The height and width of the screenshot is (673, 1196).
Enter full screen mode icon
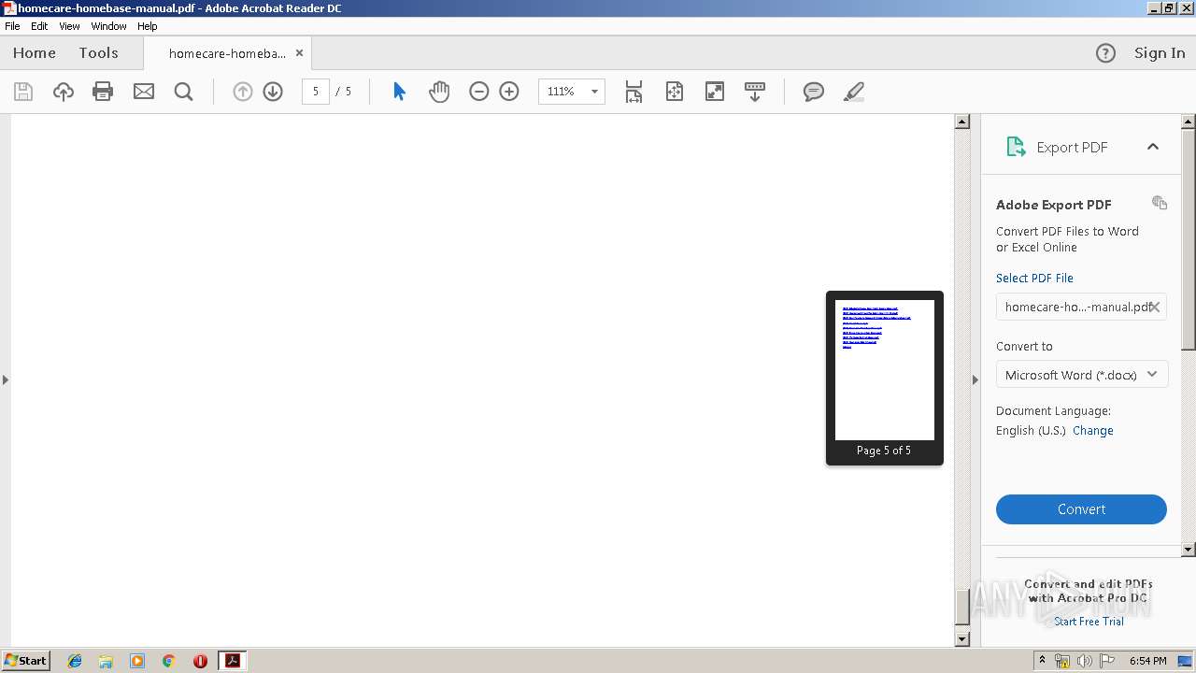715,92
